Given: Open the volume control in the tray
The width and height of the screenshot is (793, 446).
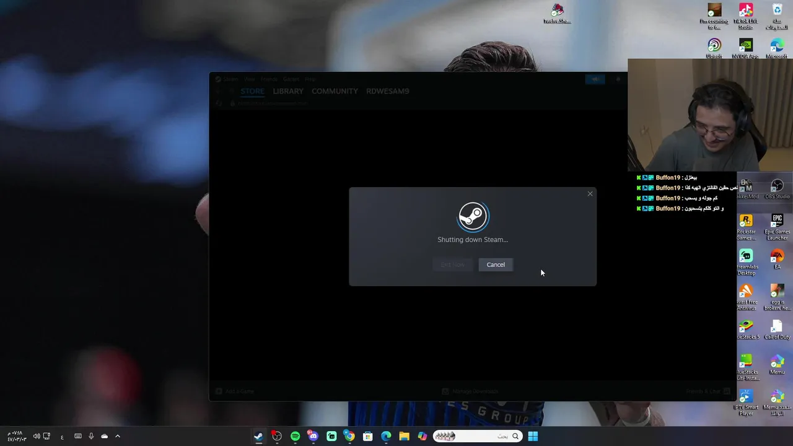Looking at the screenshot, I should click(x=37, y=436).
